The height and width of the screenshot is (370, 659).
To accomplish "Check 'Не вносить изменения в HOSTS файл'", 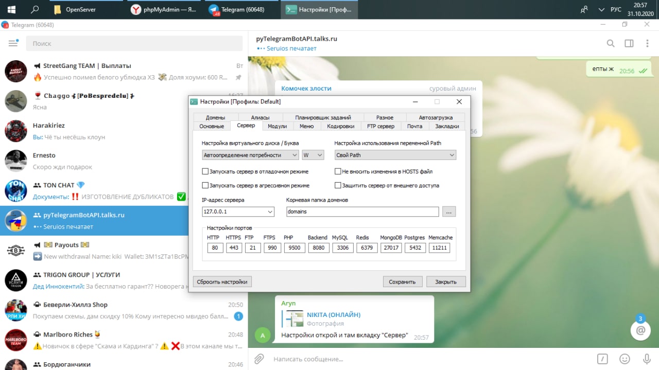I will (x=338, y=171).
